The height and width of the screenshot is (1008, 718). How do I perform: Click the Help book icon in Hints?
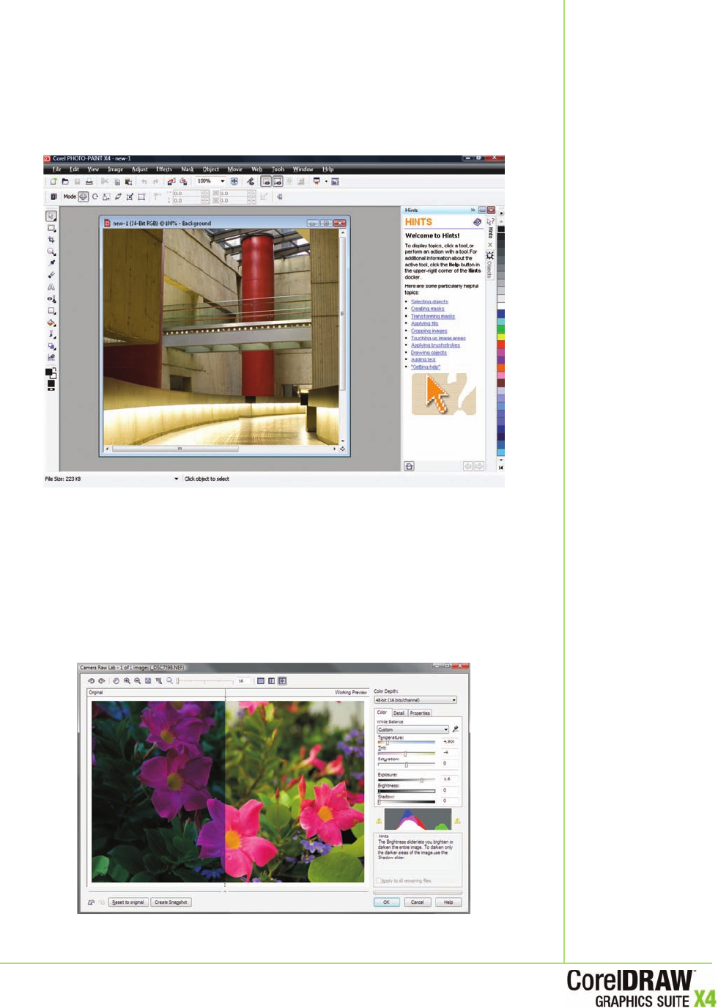[477, 221]
